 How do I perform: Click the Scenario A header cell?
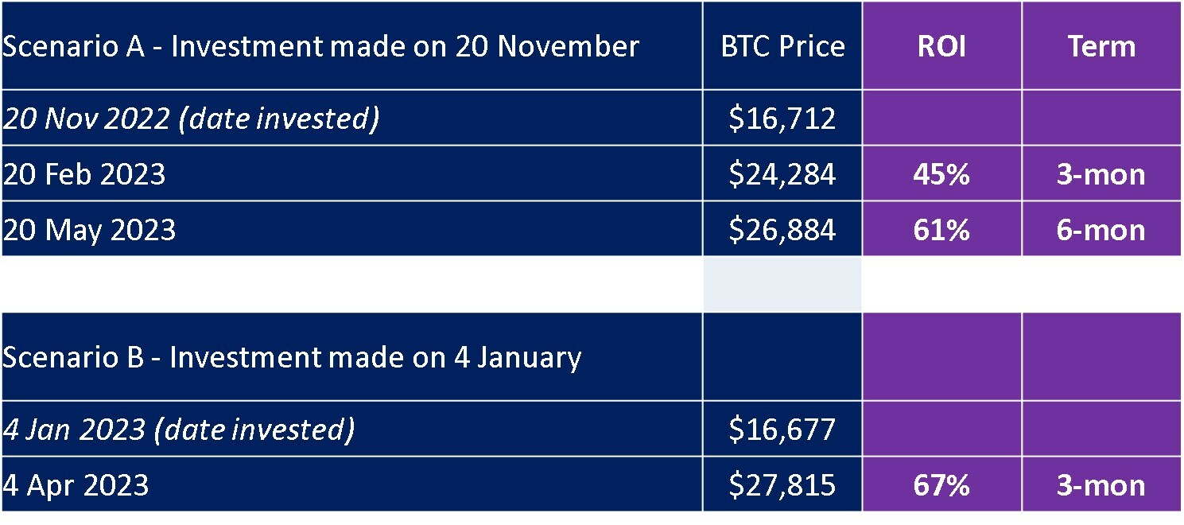coord(351,45)
